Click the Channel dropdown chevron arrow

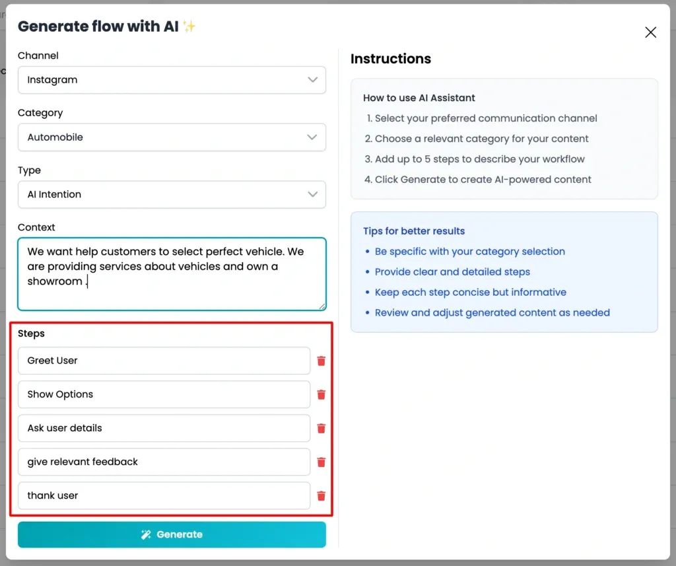point(312,80)
